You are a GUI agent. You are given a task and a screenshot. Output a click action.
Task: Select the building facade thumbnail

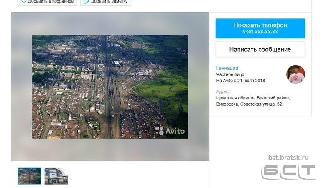56,176
